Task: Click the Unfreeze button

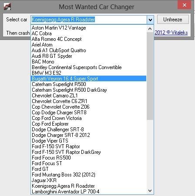Action: pos(173,20)
